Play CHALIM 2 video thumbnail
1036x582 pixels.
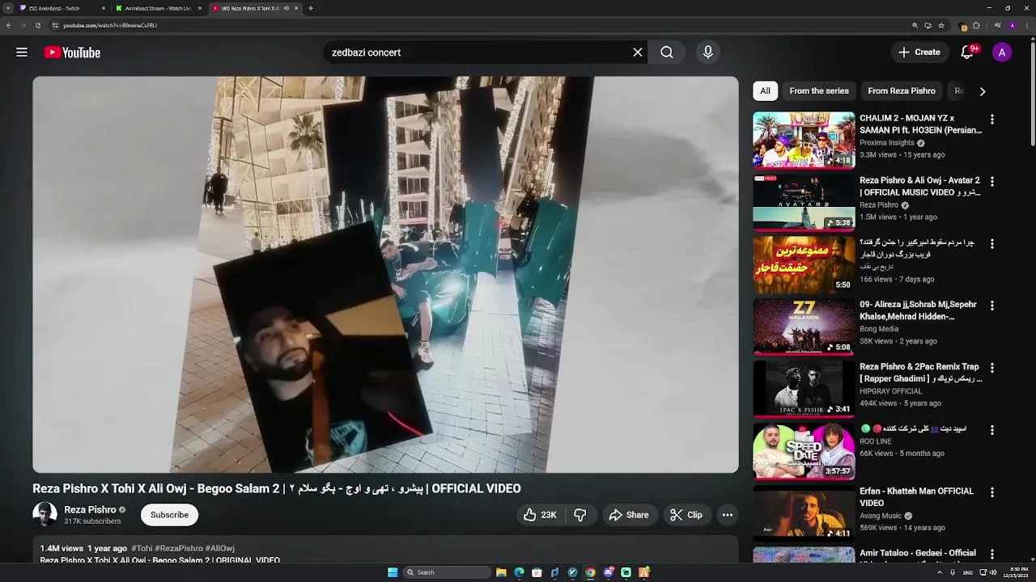pos(804,140)
